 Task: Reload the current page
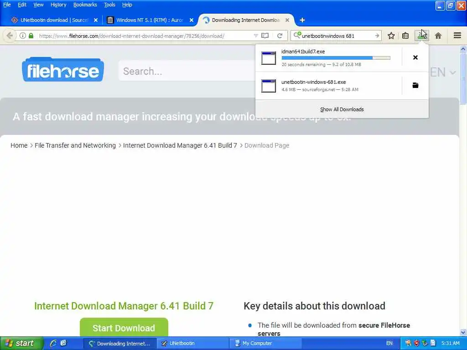[280, 36]
